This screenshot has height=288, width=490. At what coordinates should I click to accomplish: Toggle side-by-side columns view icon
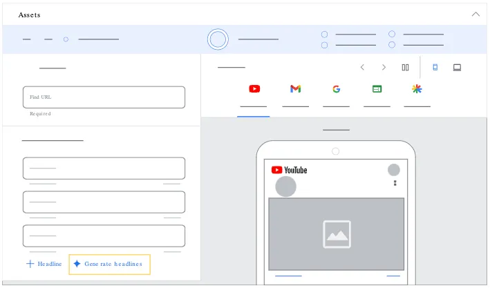tap(405, 67)
